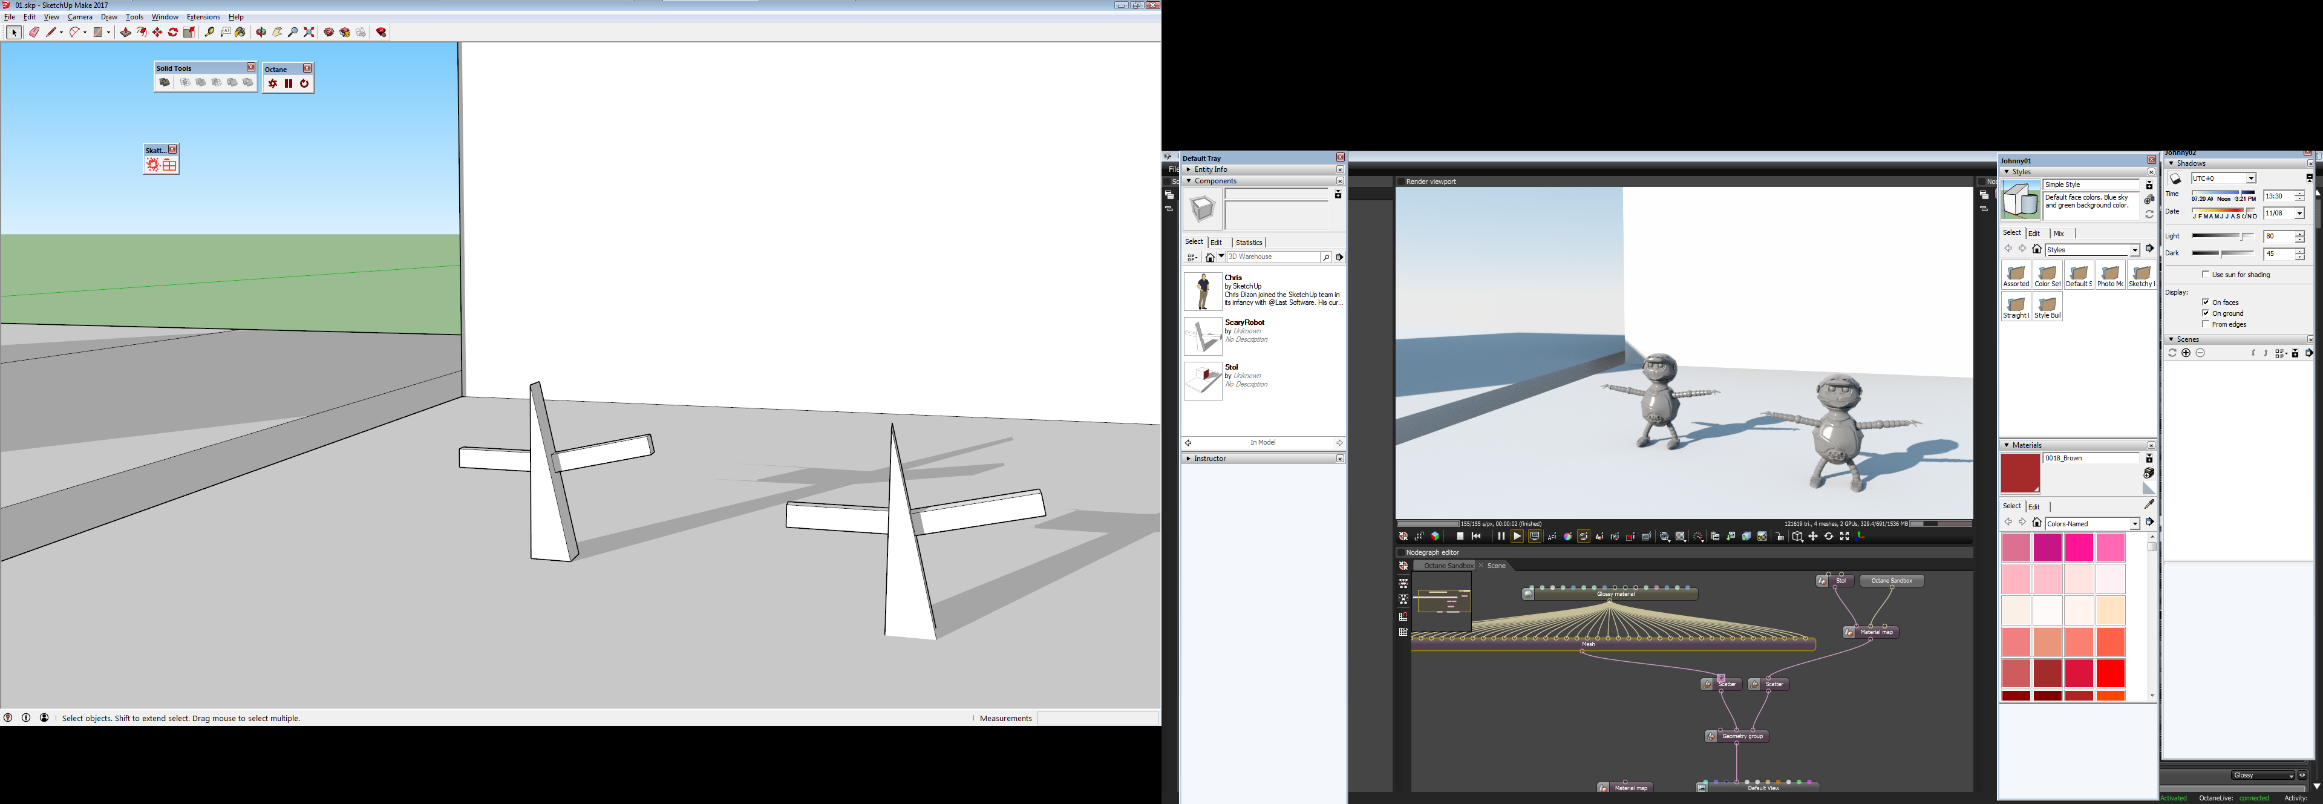Click the Outer Shell icon in Solid Tools
Screen dimensions: 2323x804
164,83
